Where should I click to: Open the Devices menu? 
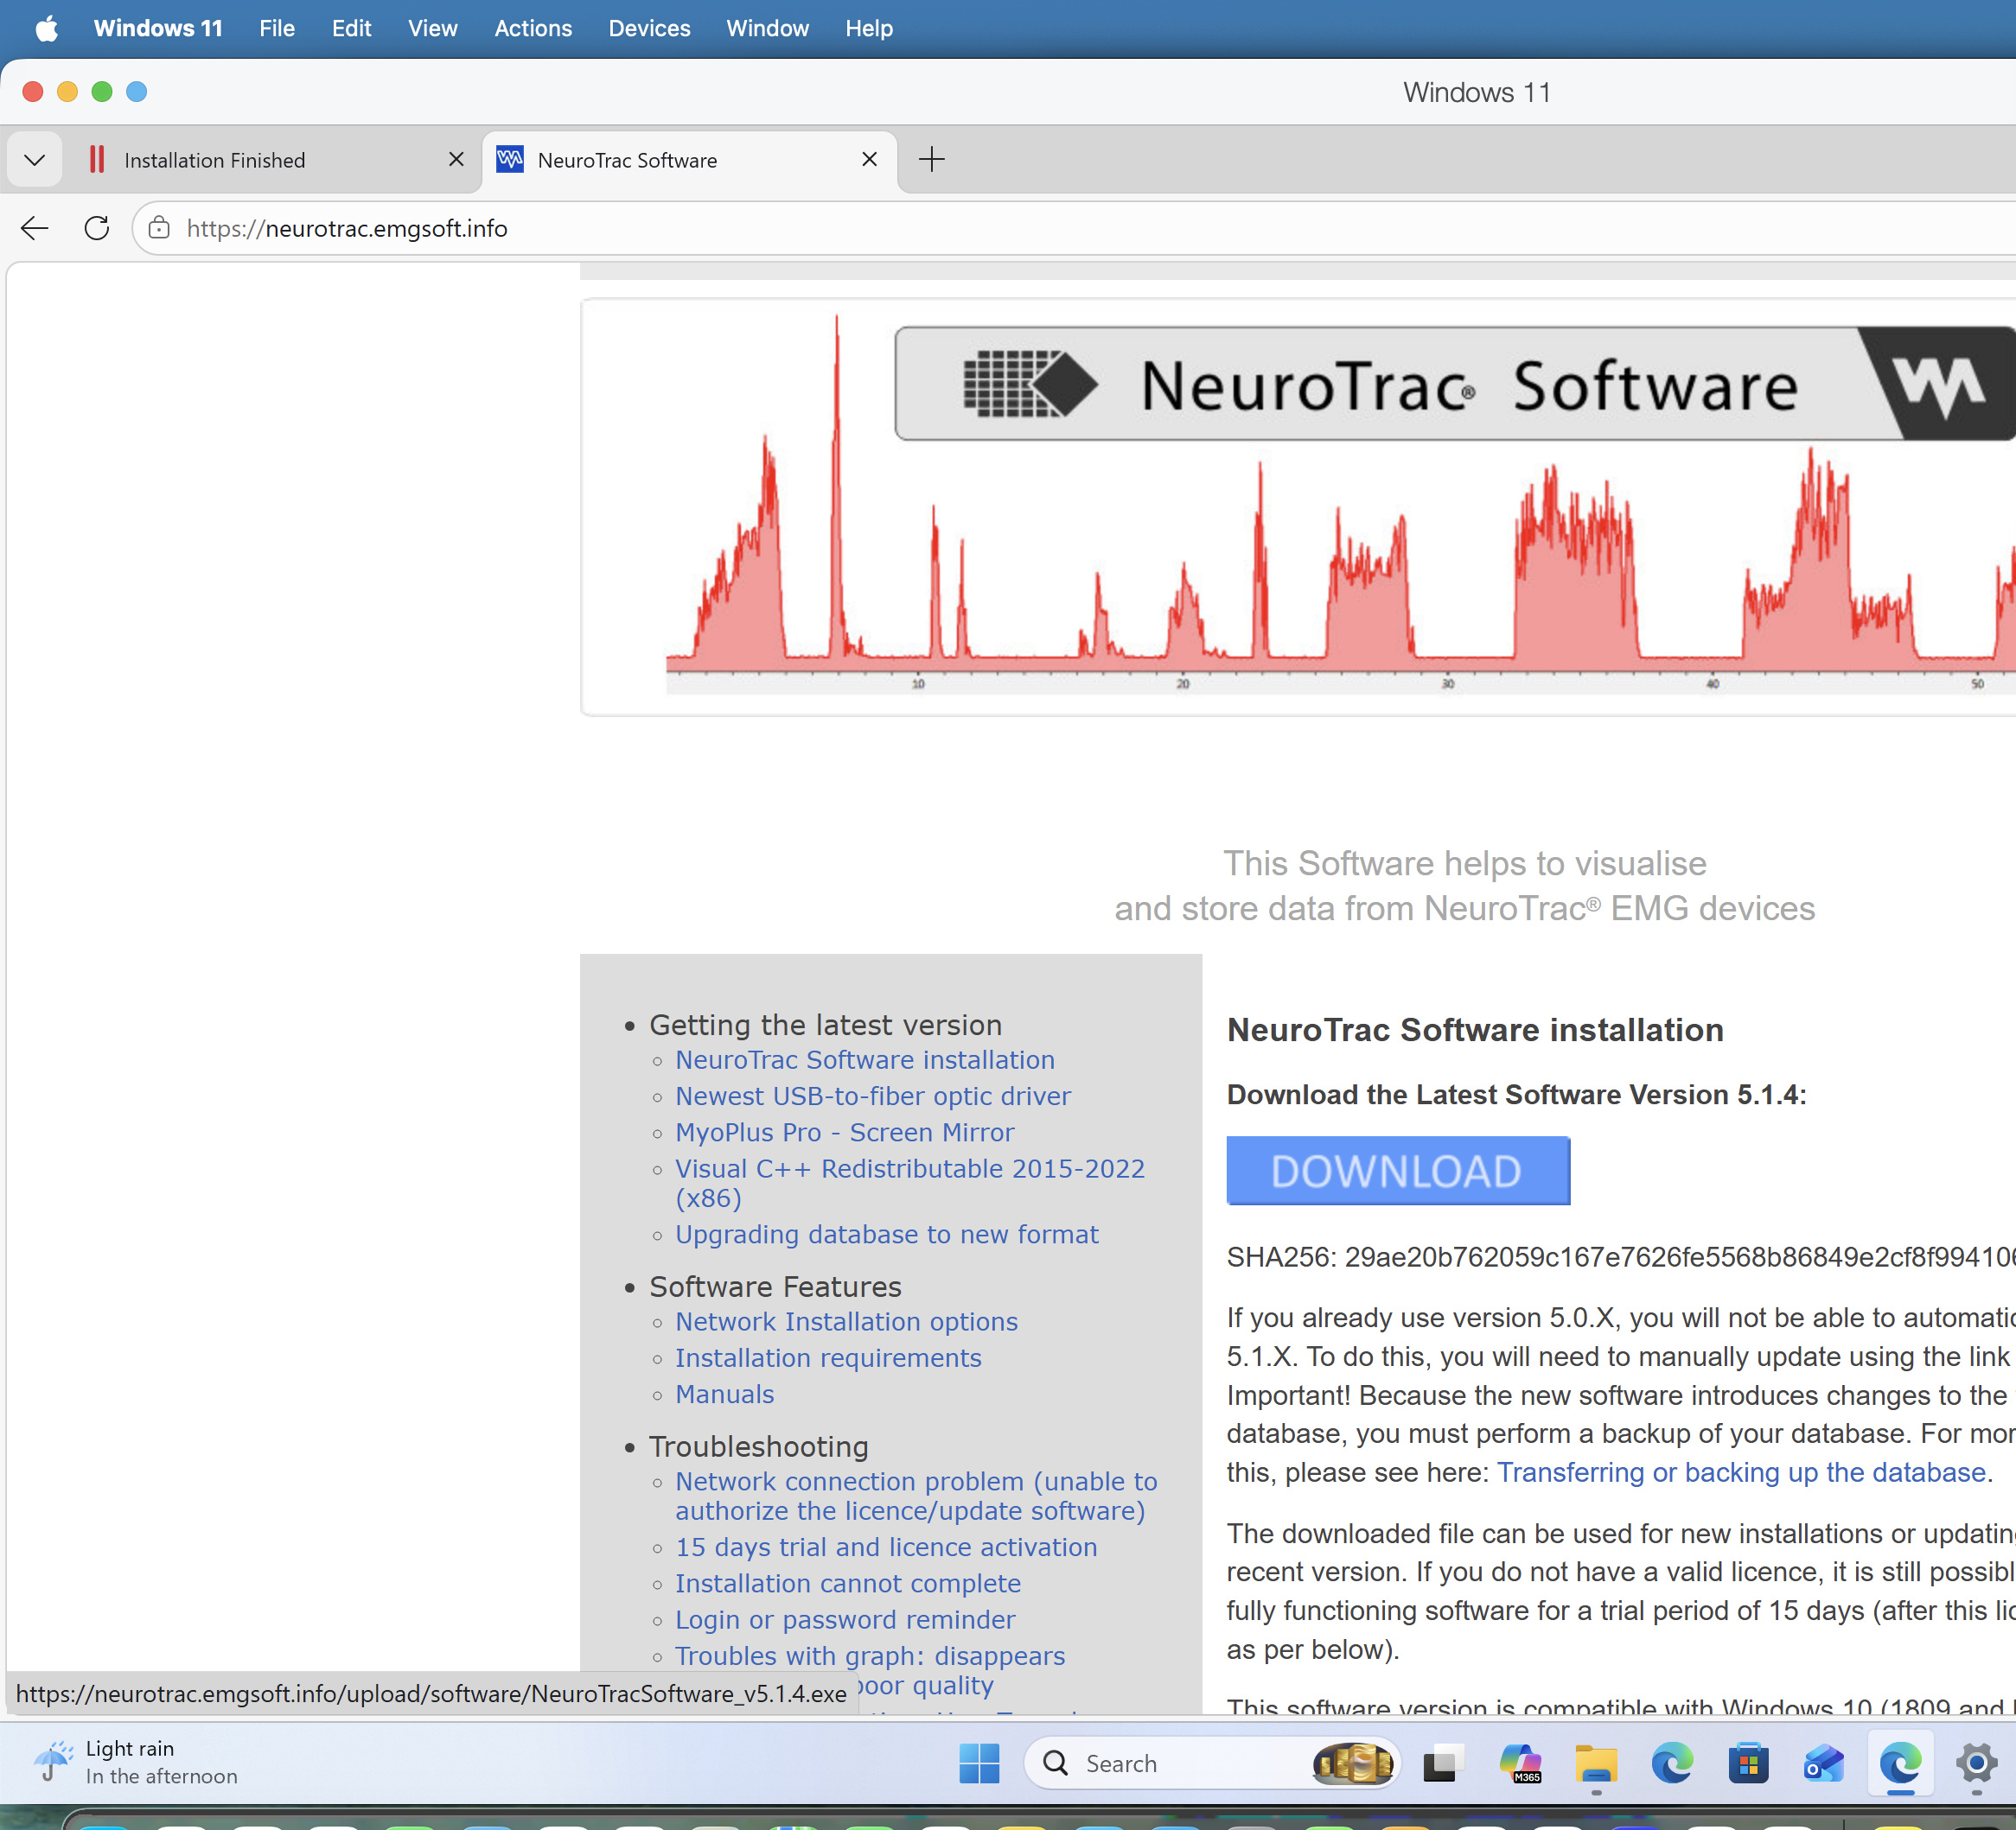coord(649,28)
